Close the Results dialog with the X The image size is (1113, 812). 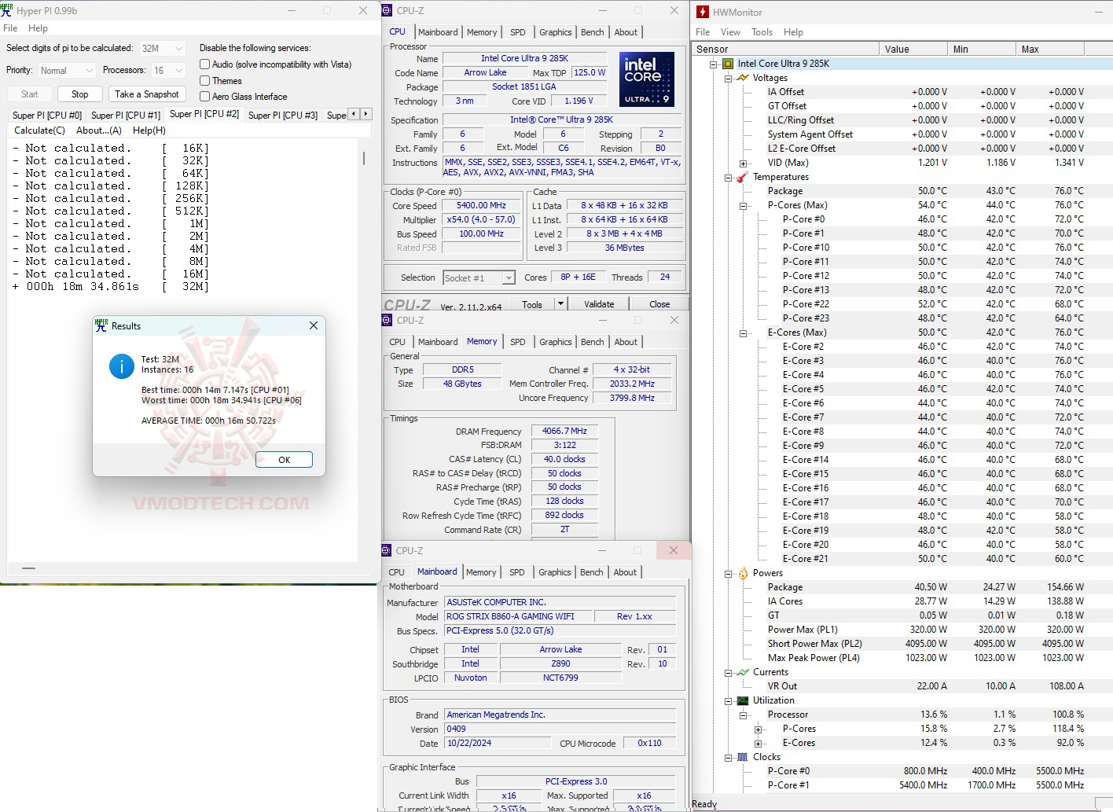[314, 325]
